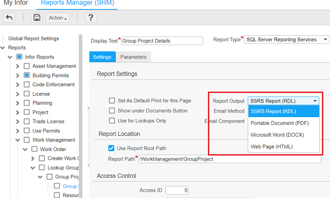330x198 pixels.
Task: Click the back arrow toolbar icon
Action: (x=9, y=17)
